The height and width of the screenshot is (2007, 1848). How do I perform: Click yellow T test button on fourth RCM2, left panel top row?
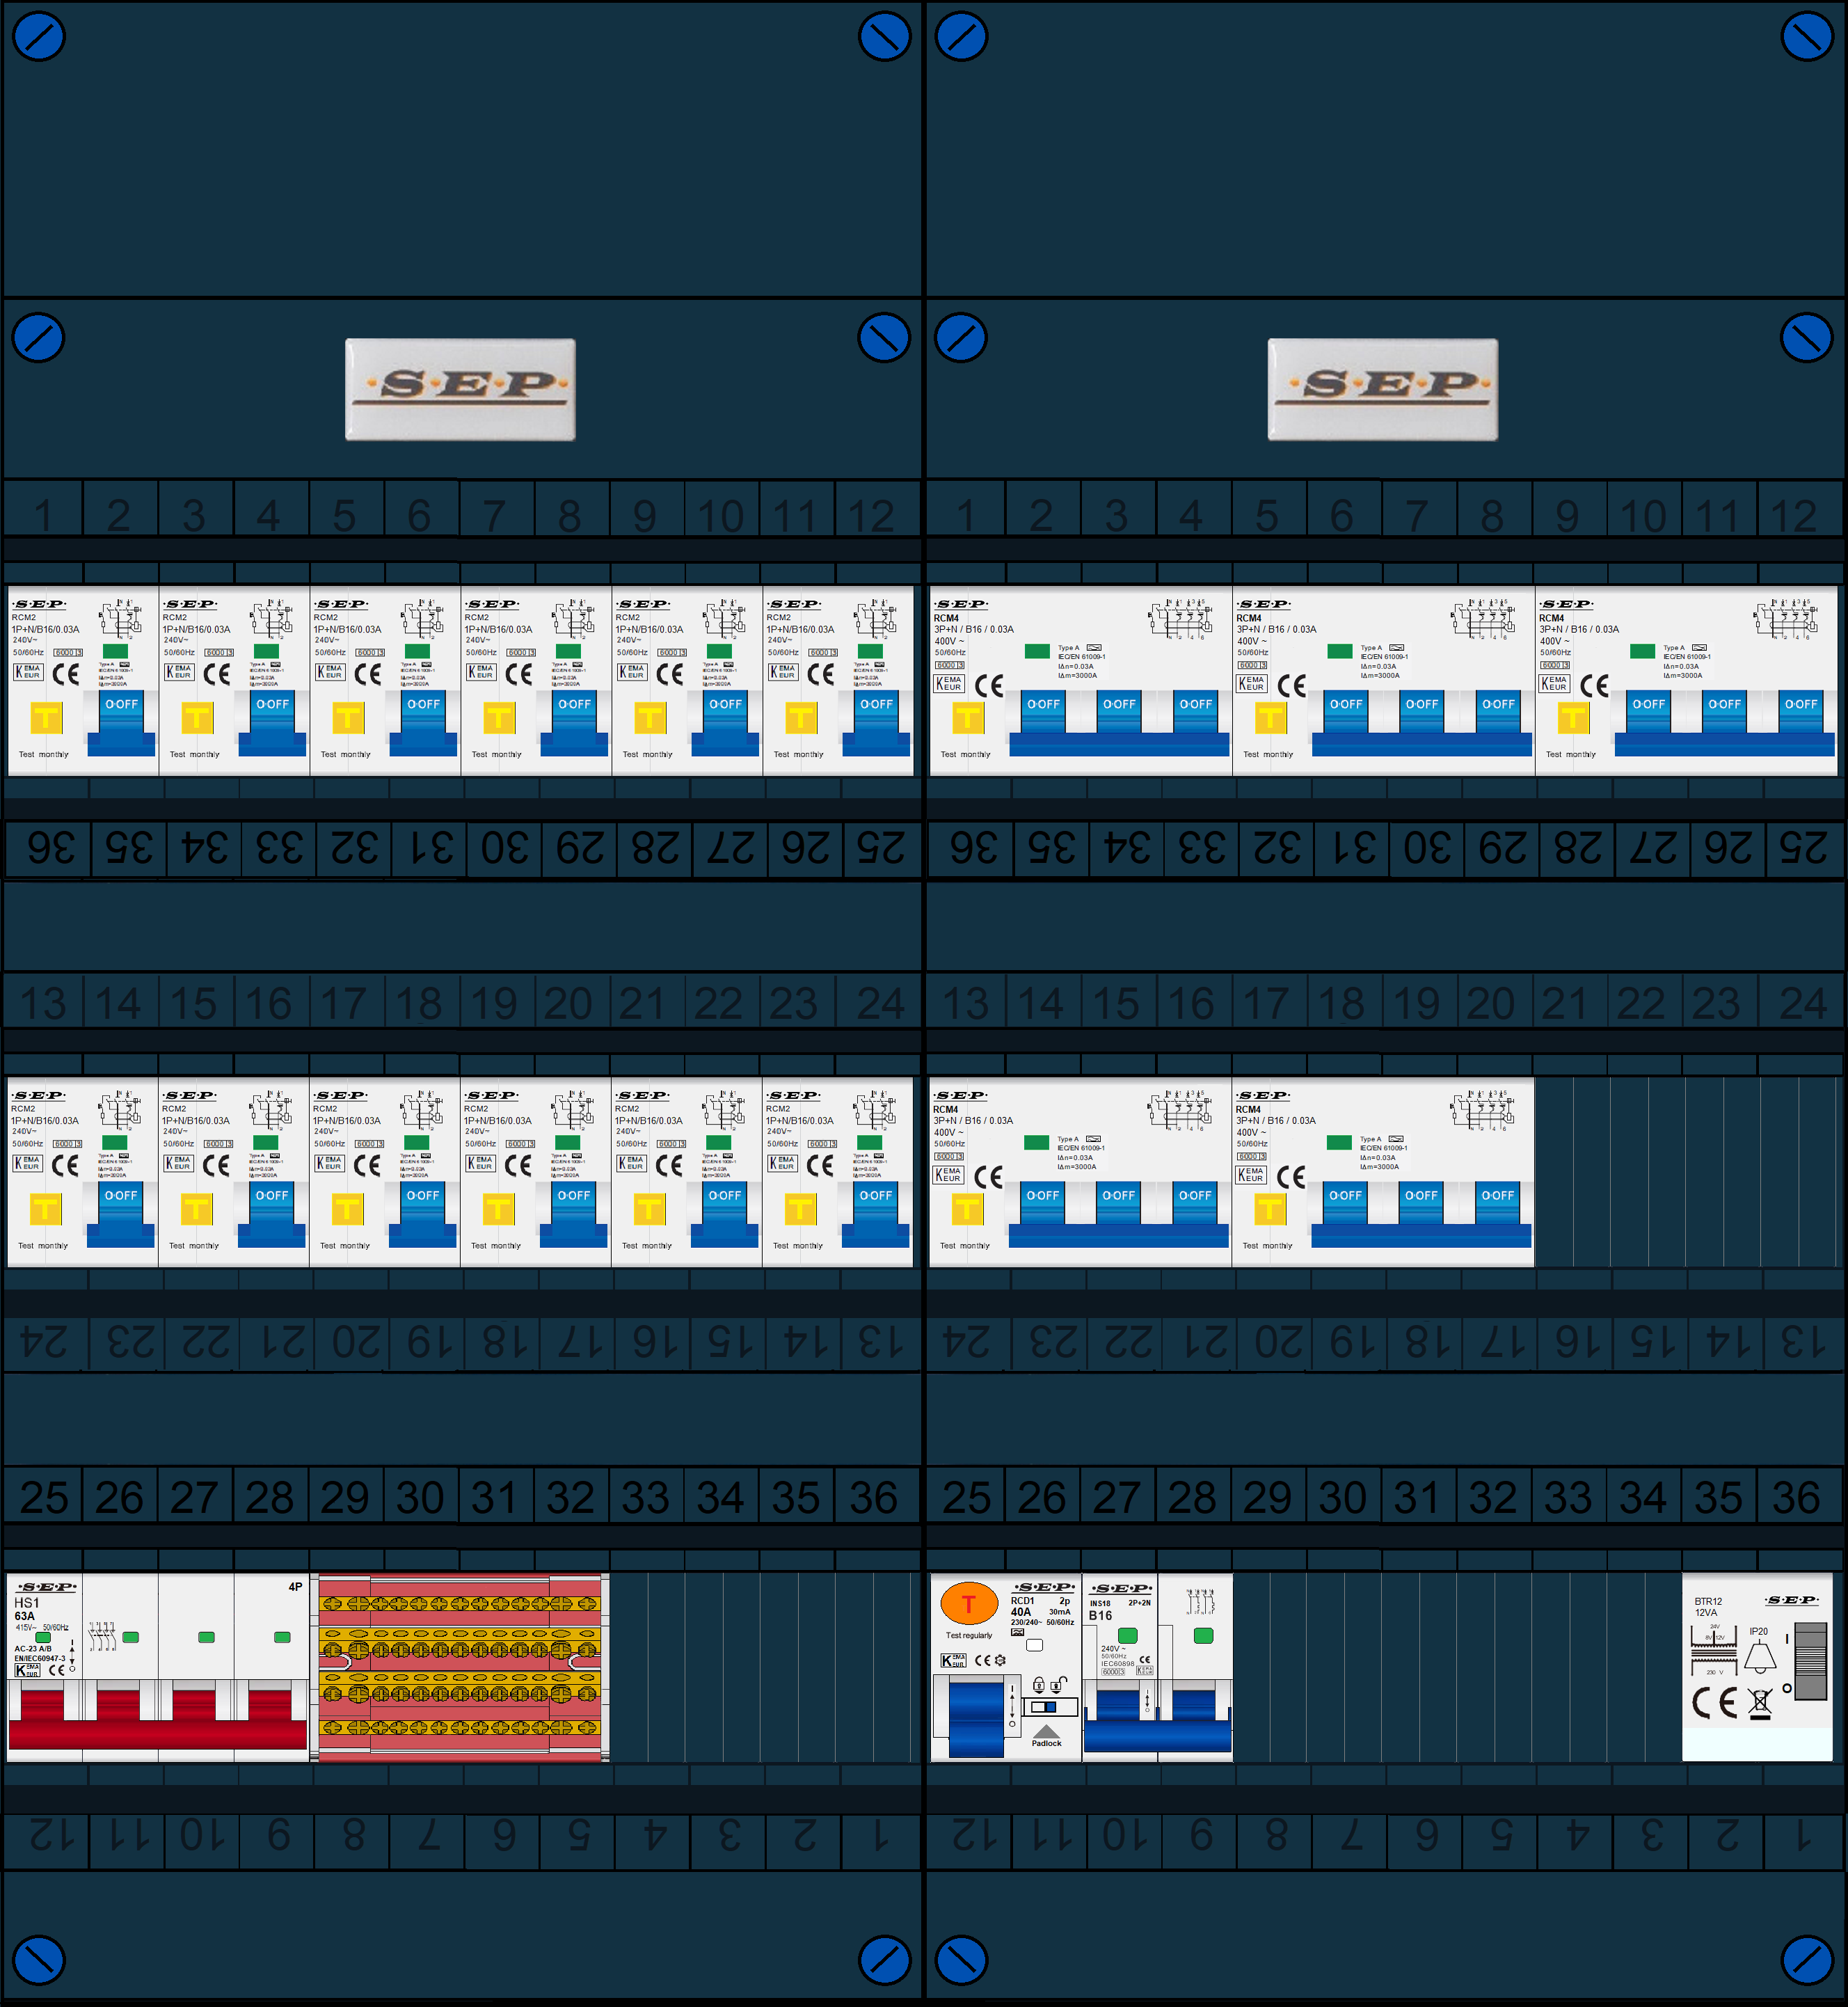499,718
